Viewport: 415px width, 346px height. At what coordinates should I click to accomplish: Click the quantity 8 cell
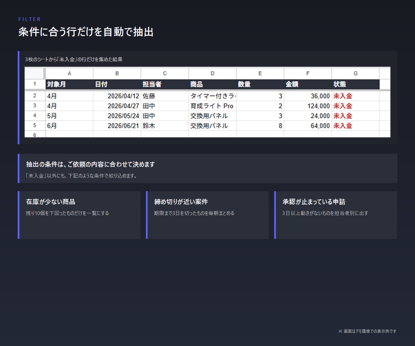click(x=260, y=126)
